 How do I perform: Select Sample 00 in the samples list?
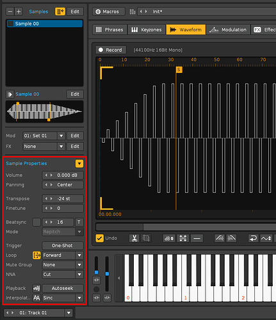(44, 24)
